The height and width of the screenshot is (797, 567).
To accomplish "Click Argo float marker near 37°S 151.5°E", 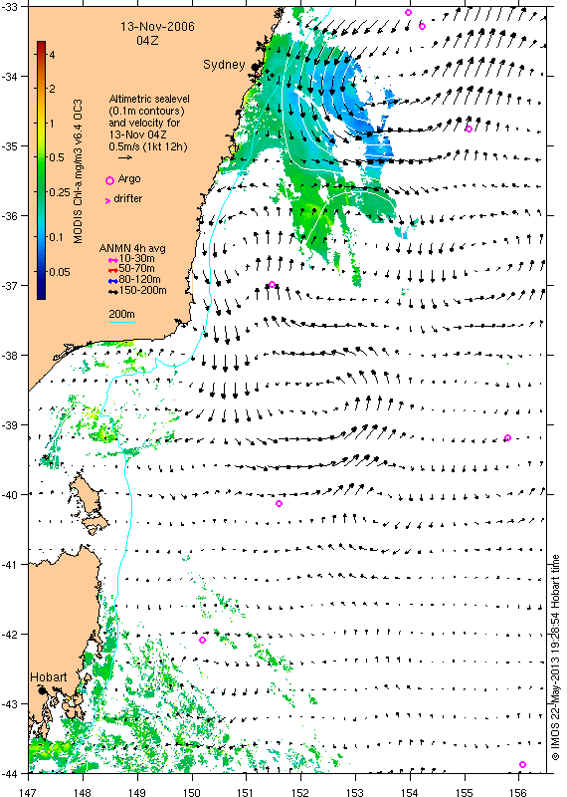I will click(x=273, y=285).
